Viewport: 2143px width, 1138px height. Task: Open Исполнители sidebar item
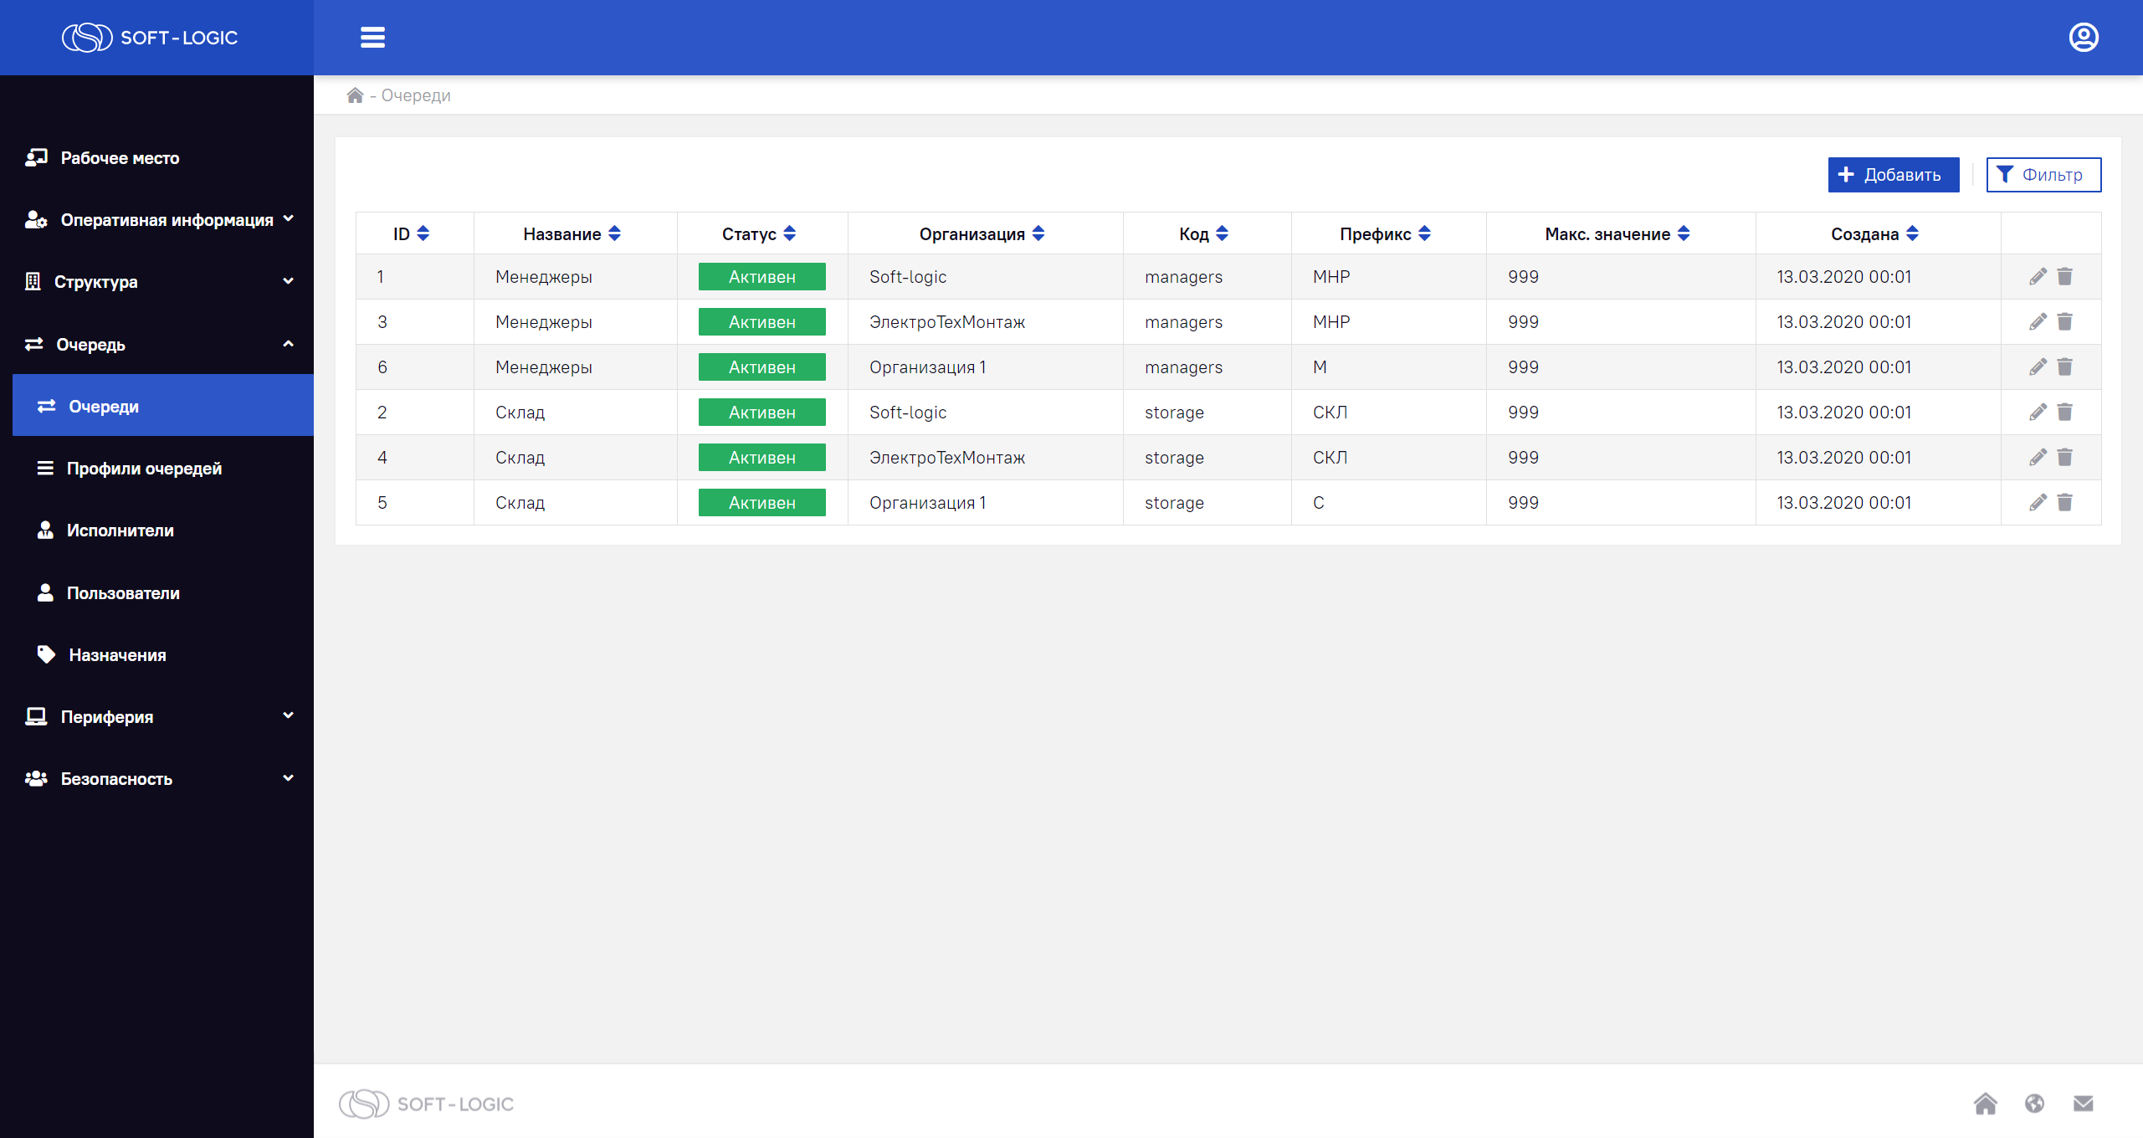163,531
